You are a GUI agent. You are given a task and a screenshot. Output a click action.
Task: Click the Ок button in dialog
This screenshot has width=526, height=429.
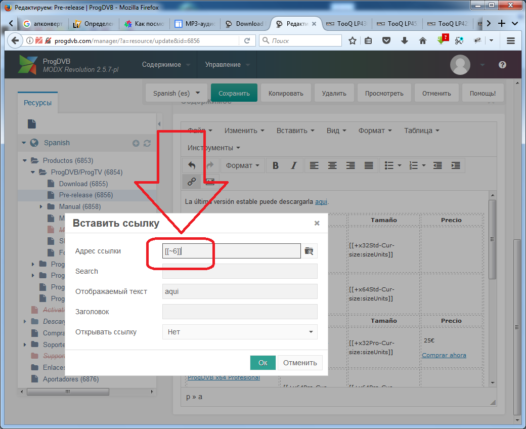tap(262, 363)
